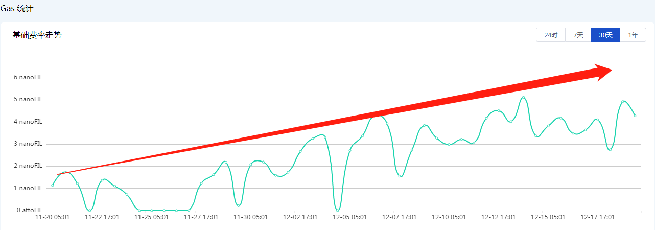Click the 6 nanoFIL y-axis label
Screen dimensions: 655x230
[28, 78]
